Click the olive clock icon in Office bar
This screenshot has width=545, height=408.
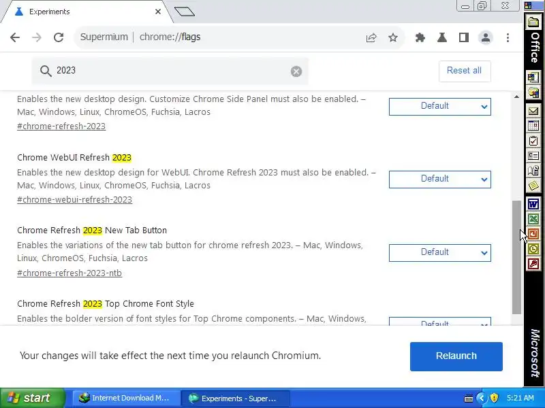[x=533, y=249]
